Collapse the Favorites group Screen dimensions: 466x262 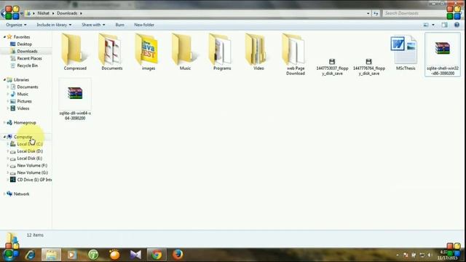tap(4, 37)
